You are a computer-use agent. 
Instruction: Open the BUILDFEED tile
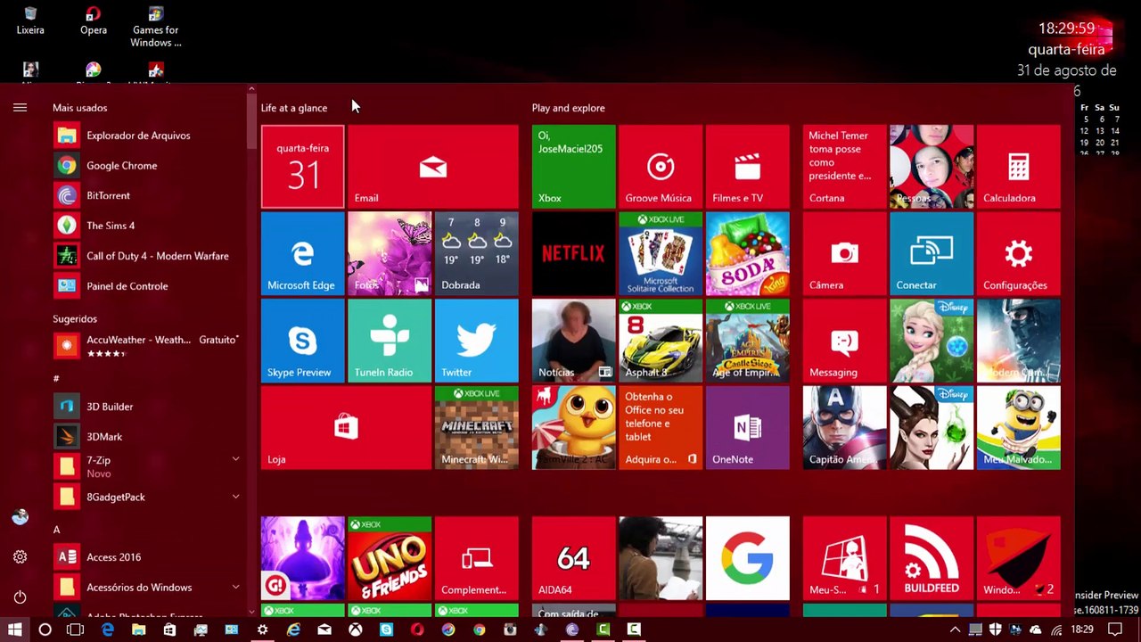(932, 558)
